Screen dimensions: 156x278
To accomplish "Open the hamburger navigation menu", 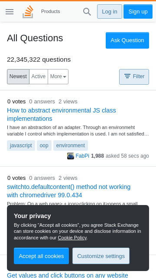I will coord(10,12).
